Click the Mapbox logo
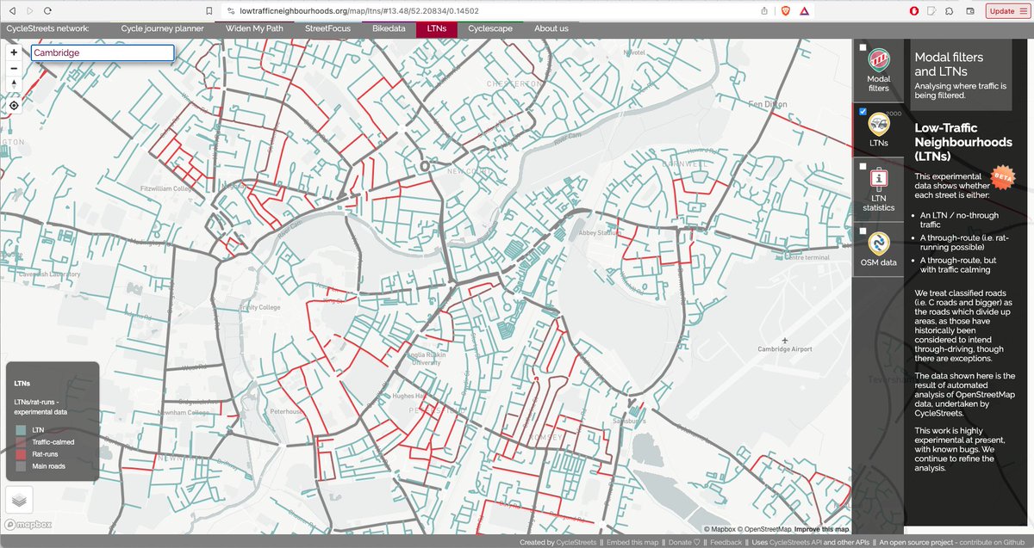This screenshot has width=1034, height=548. (x=28, y=524)
